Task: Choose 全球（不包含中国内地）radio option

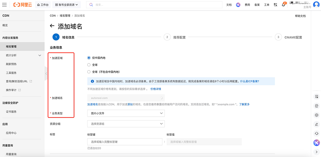Action: click(89, 72)
